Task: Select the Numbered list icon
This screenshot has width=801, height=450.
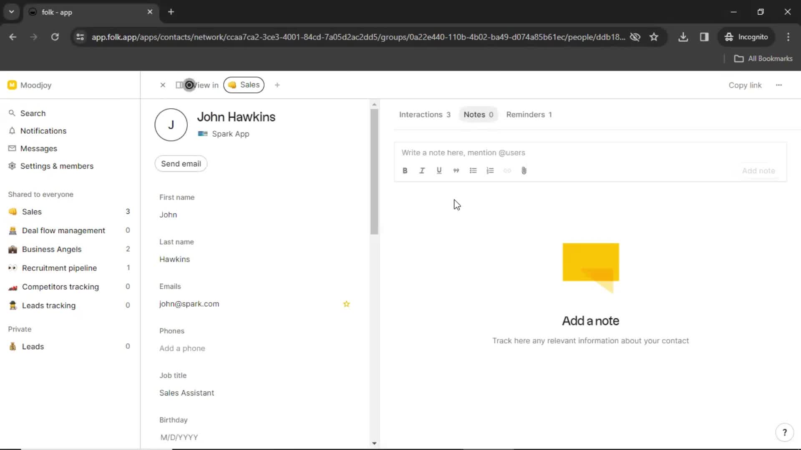Action: tap(490, 170)
